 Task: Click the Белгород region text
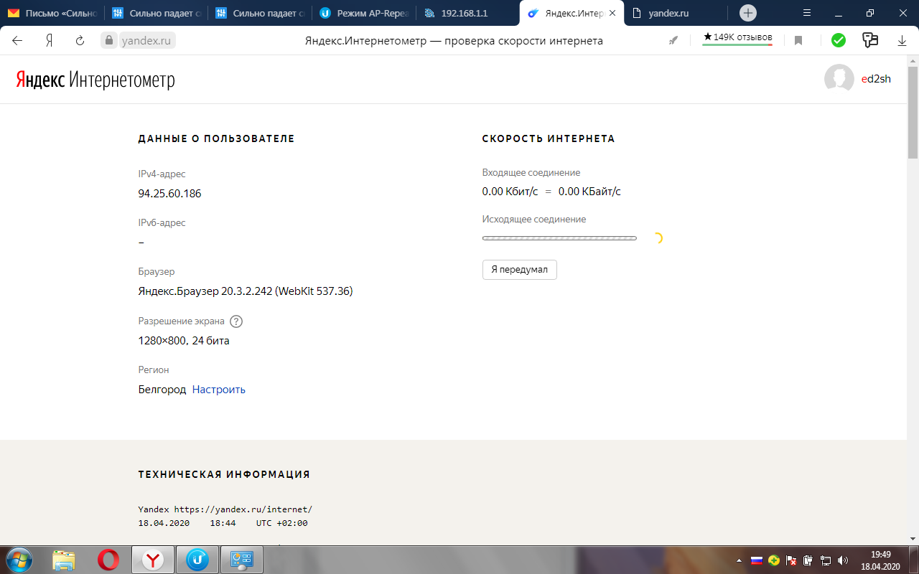(162, 390)
